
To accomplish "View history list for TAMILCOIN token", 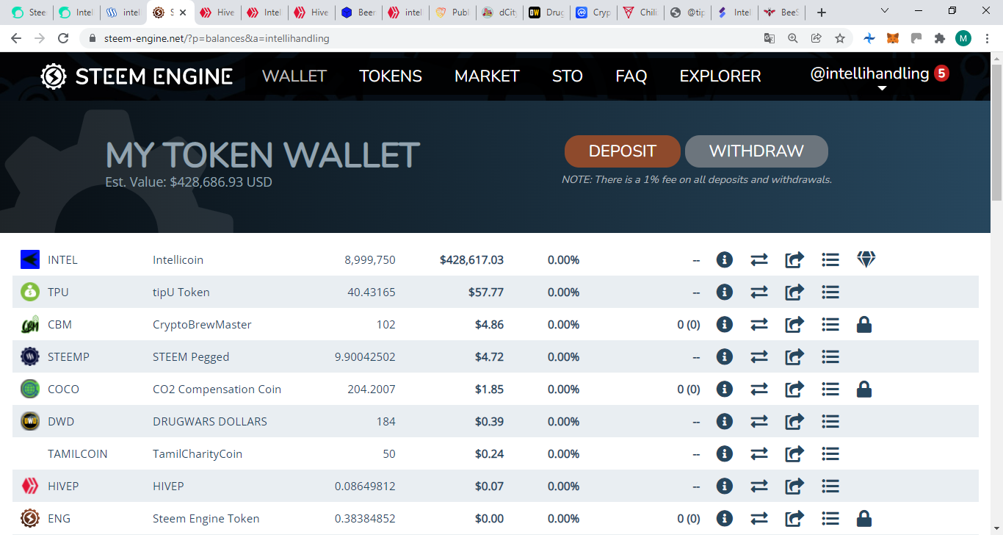I will [830, 453].
